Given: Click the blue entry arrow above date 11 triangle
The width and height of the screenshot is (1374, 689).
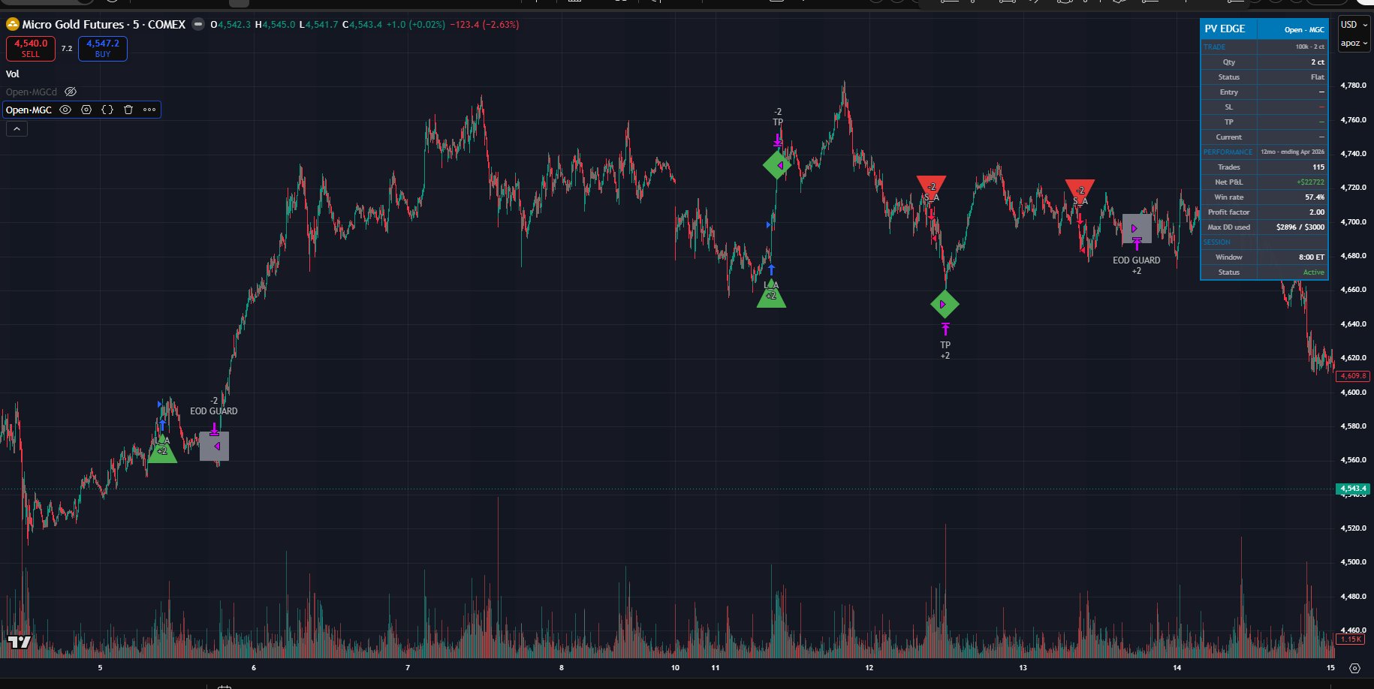Looking at the screenshot, I should point(771,270).
